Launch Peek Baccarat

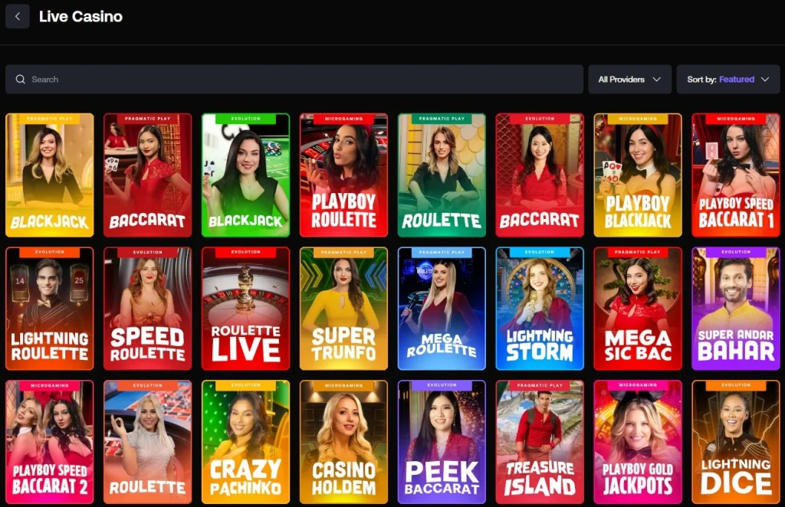coord(442,442)
